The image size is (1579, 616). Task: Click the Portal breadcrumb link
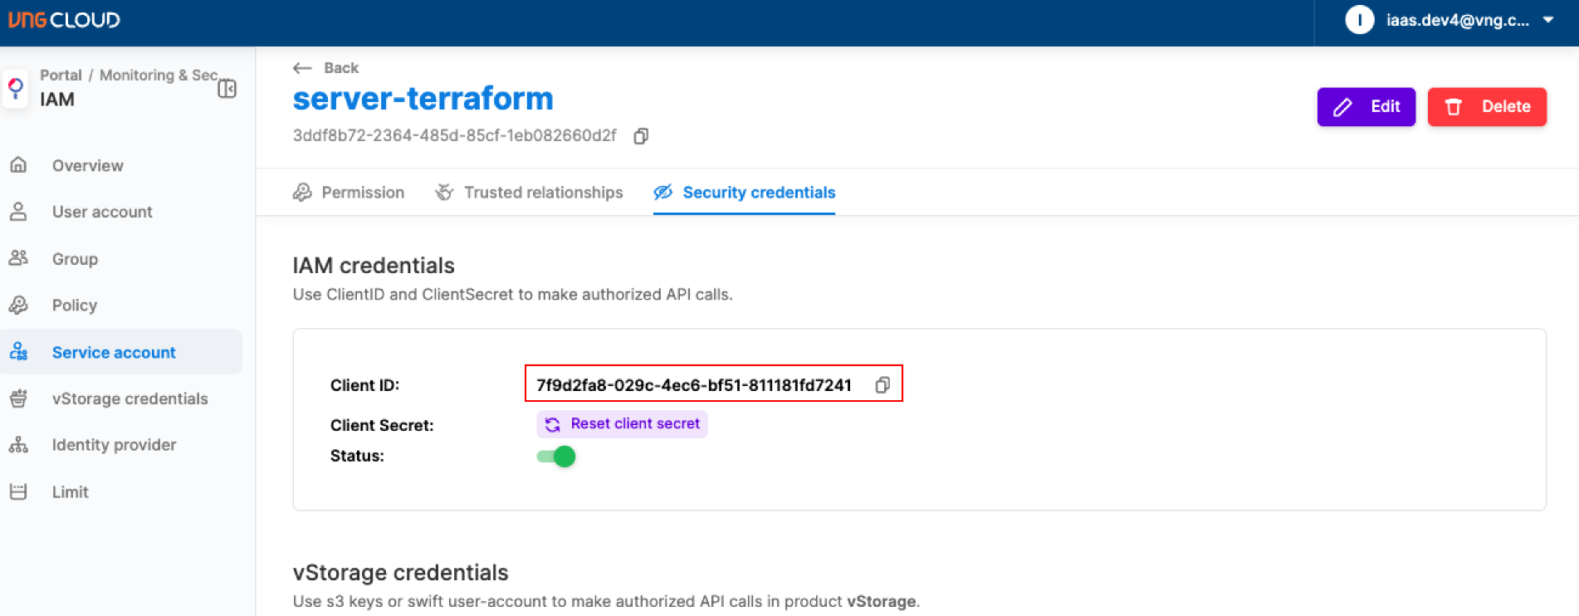[x=61, y=76]
